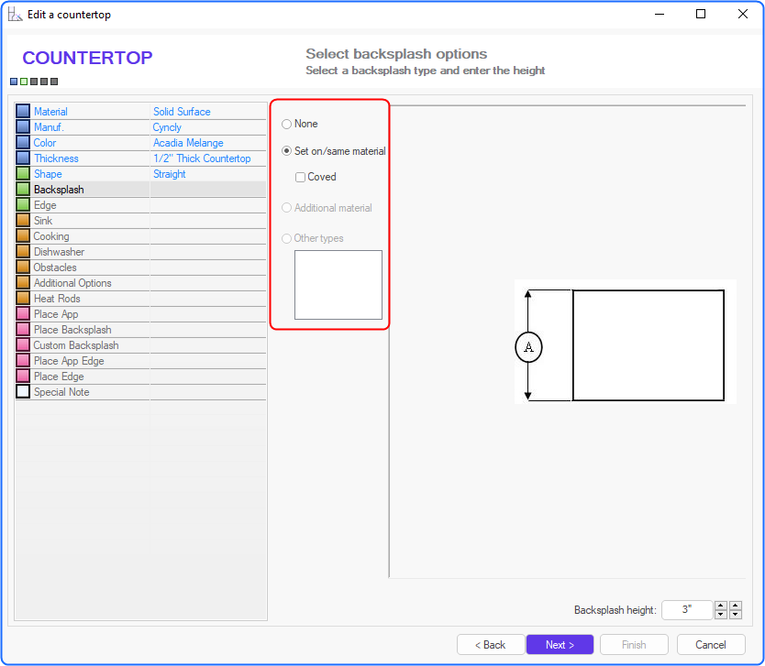Screen dimensions: 765x666
Task: Click the Solid Surface value
Action: (182, 112)
